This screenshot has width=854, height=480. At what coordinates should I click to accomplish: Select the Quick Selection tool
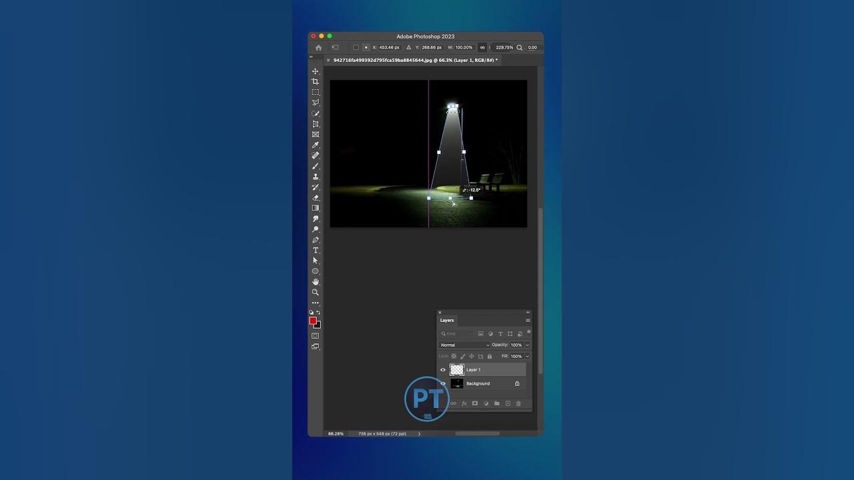click(x=316, y=113)
